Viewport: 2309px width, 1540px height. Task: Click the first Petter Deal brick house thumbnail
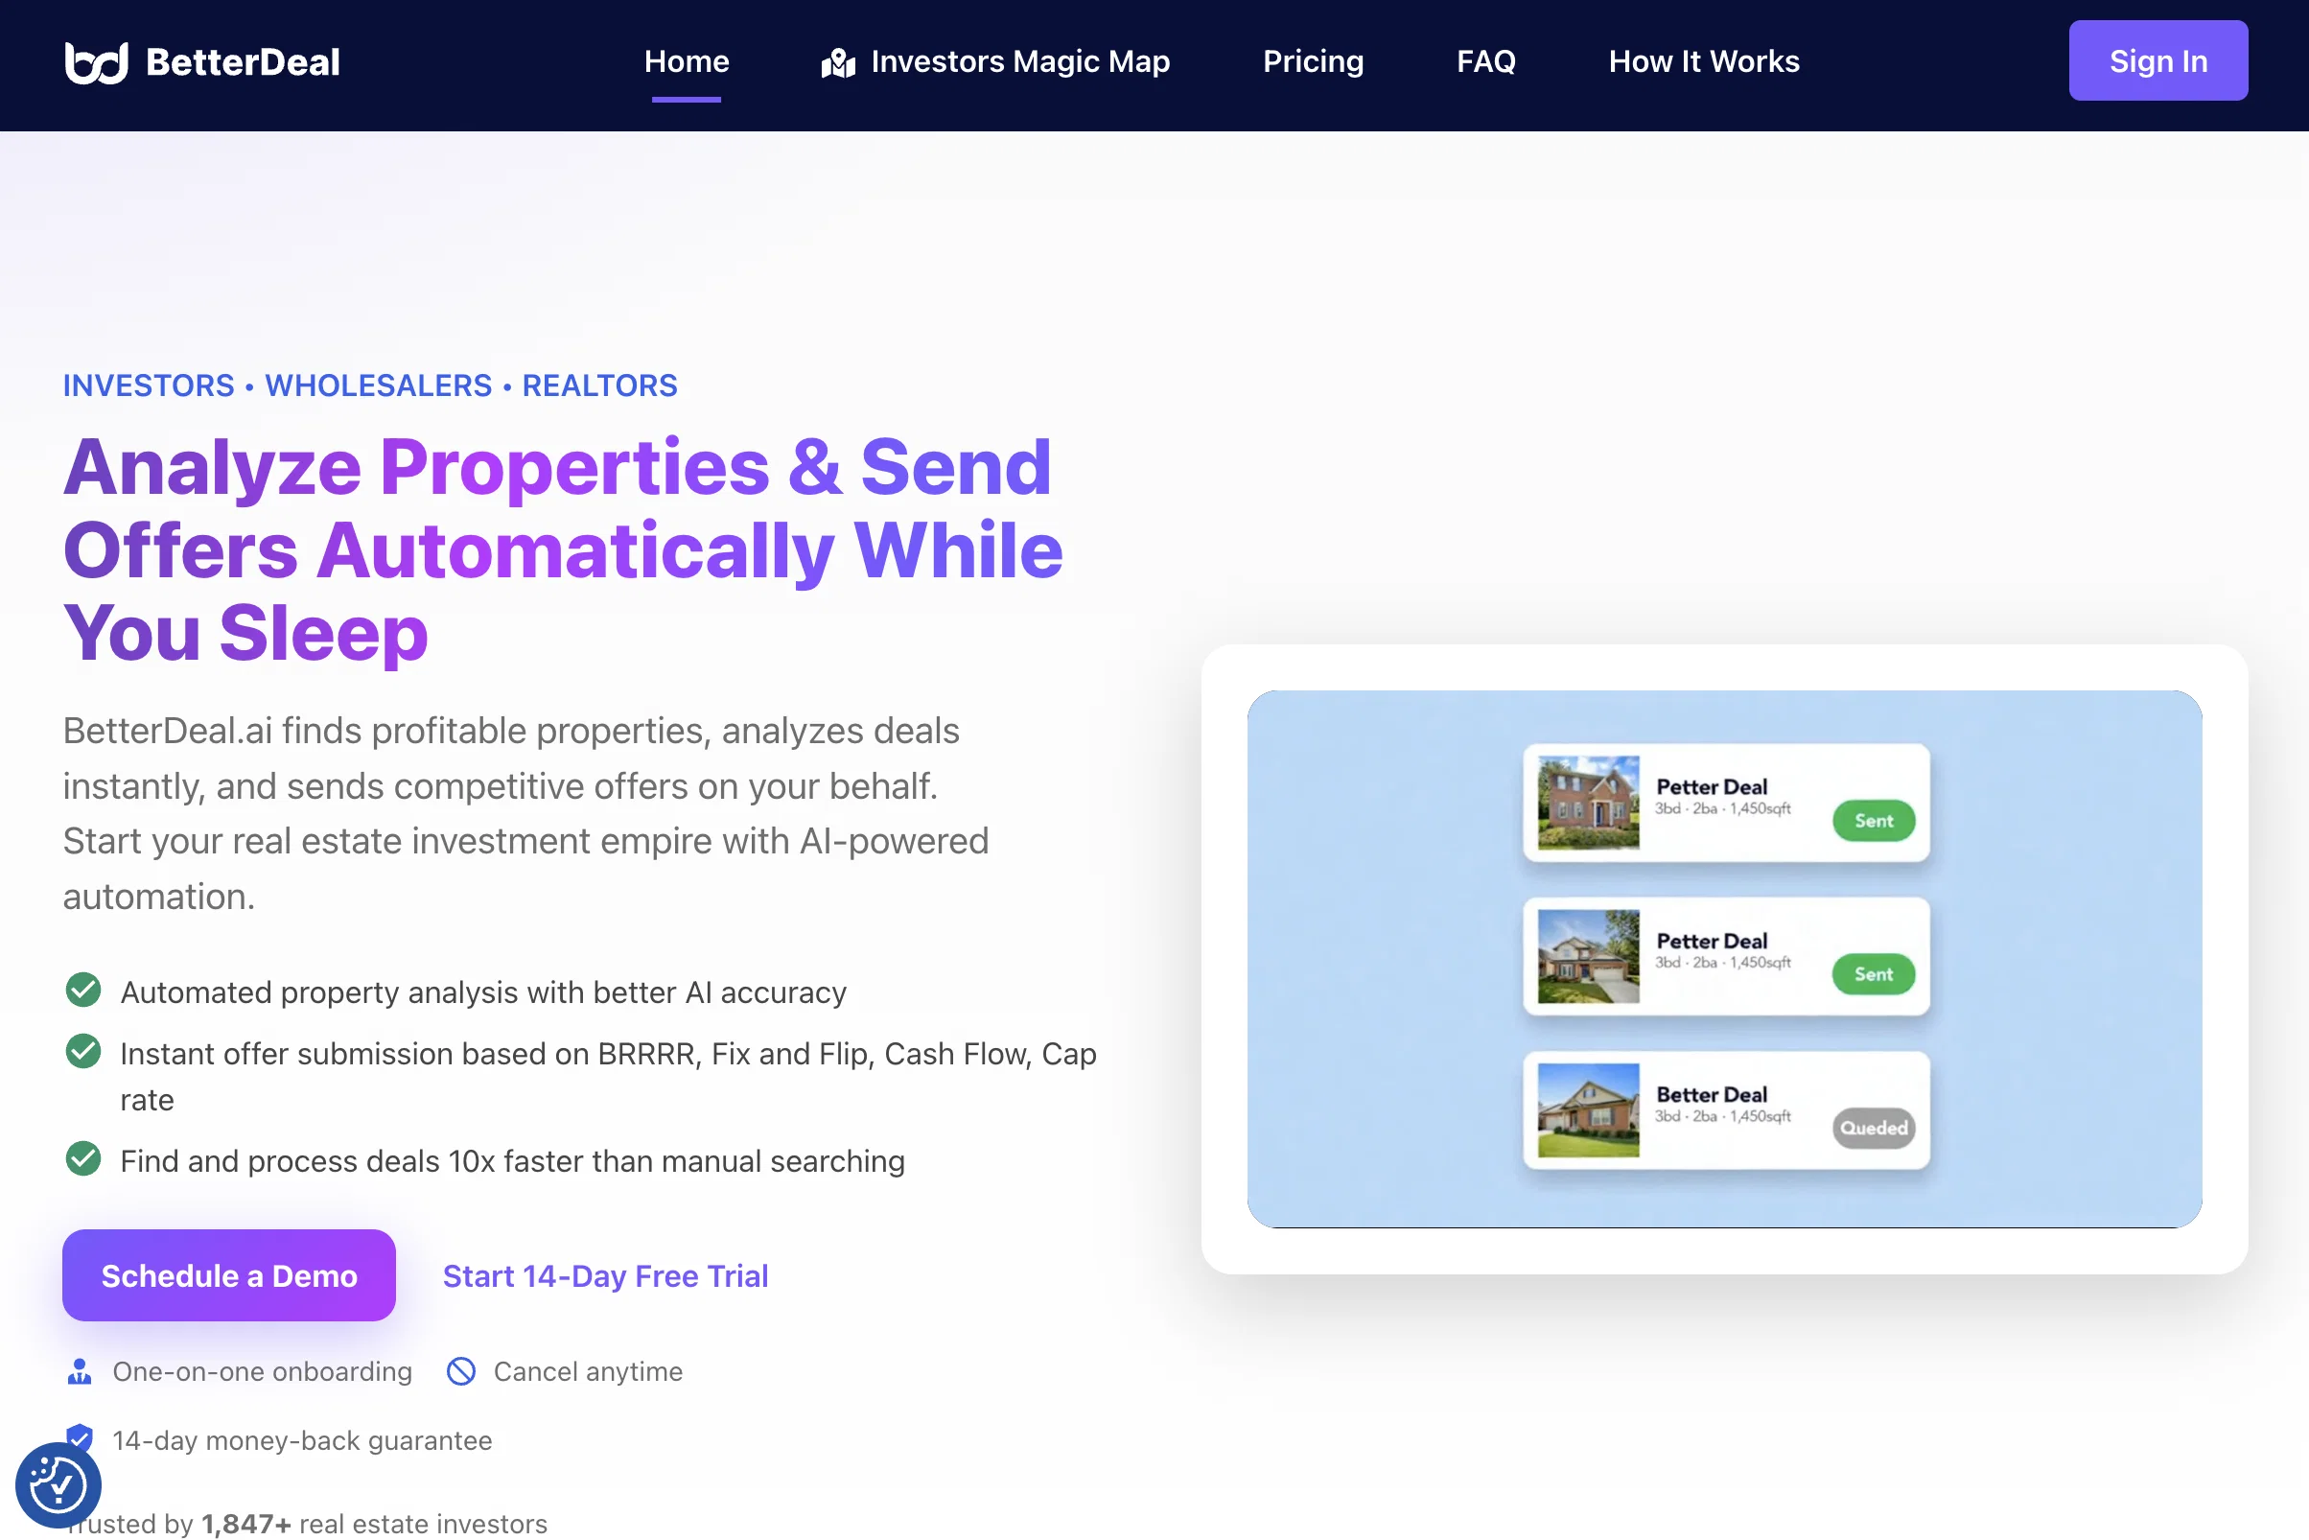(1587, 803)
